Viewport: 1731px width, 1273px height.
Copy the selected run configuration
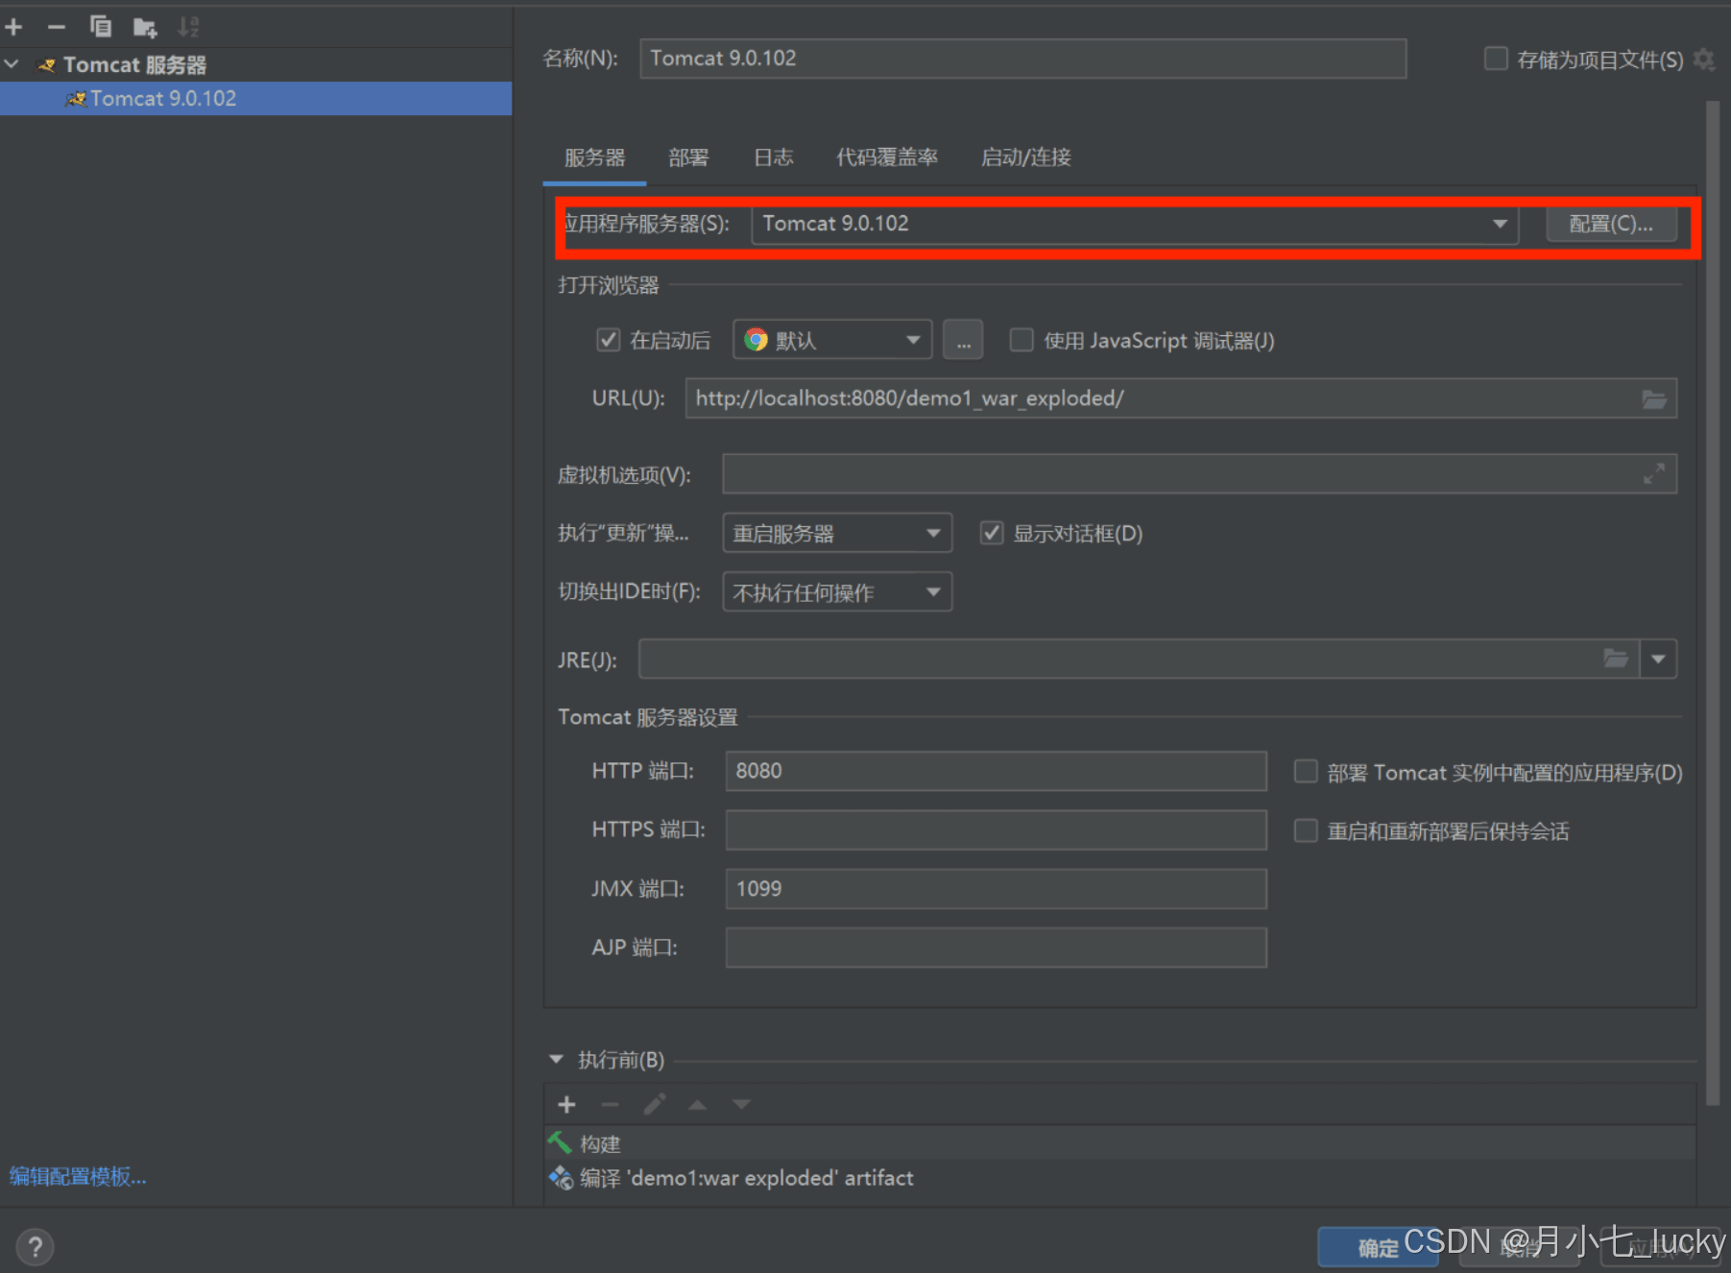click(x=100, y=27)
